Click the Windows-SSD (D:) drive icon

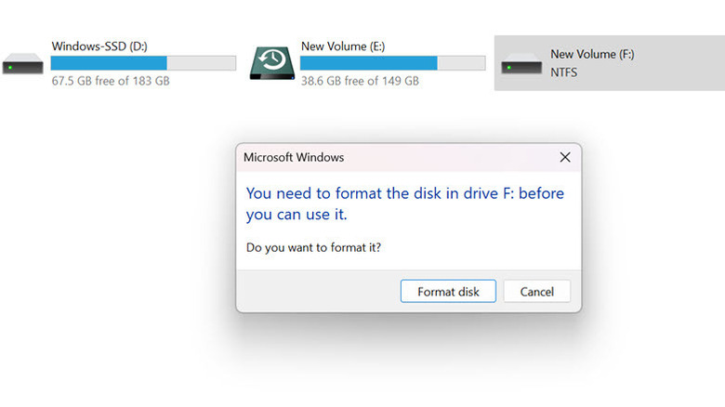(22, 66)
